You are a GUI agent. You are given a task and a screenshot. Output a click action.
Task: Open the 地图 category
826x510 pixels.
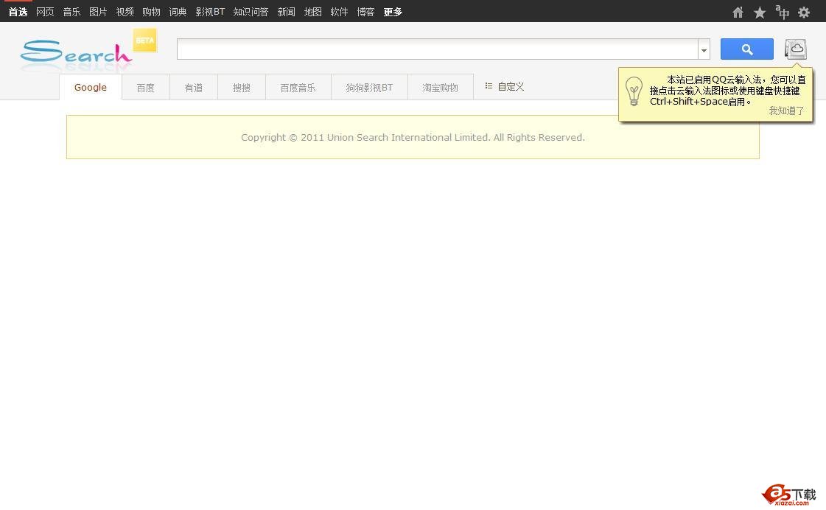[x=313, y=12]
